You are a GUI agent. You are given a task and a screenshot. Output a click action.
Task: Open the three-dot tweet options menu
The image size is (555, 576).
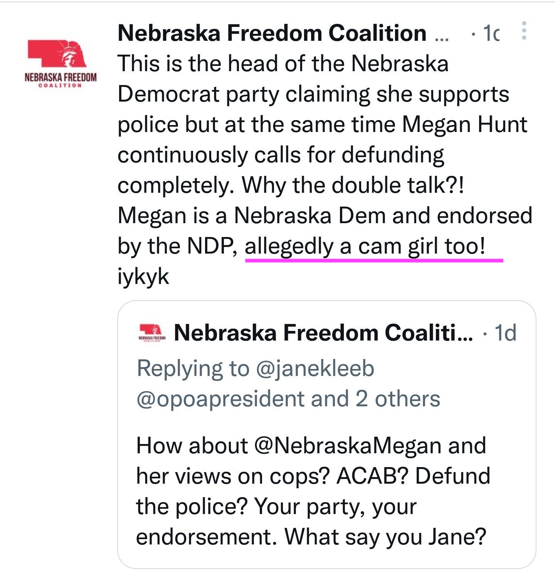tap(523, 31)
